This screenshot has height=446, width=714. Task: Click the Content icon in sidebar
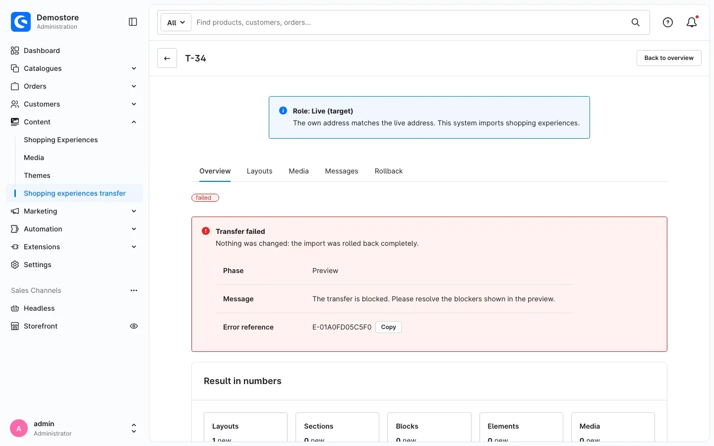[x=15, y=122]
